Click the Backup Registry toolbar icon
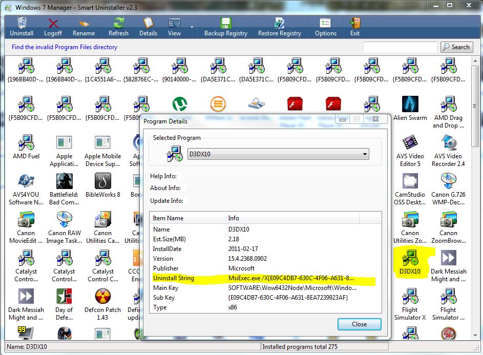Screen dimensions: 483x355 (x=226, y=23)
